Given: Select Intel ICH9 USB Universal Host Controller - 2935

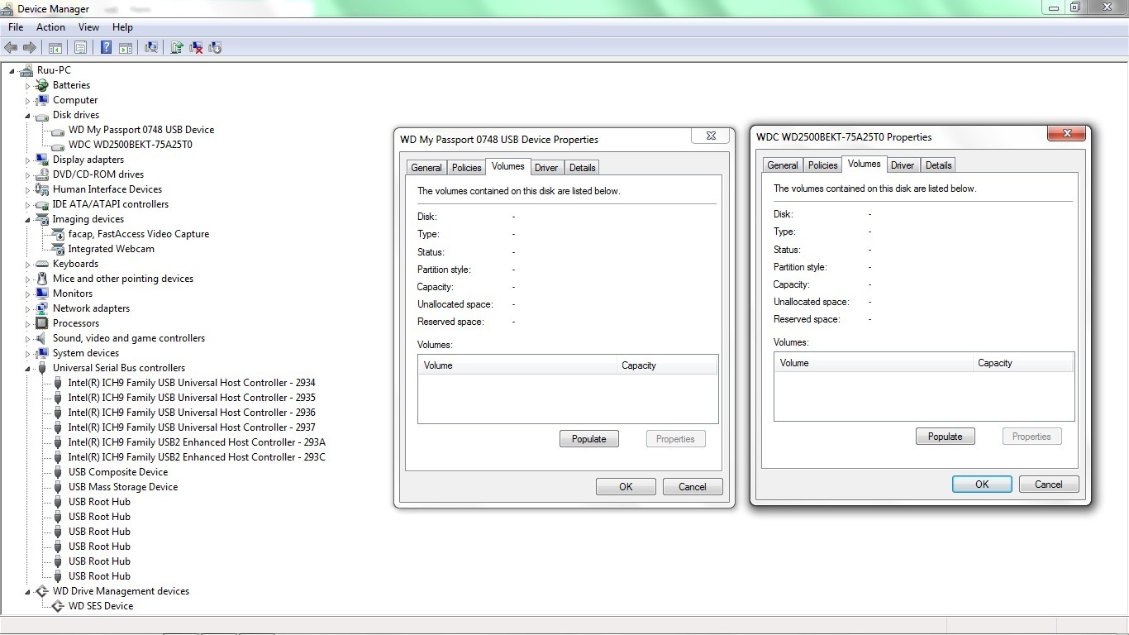Looking at the screenshot, I should click(192, 398).
